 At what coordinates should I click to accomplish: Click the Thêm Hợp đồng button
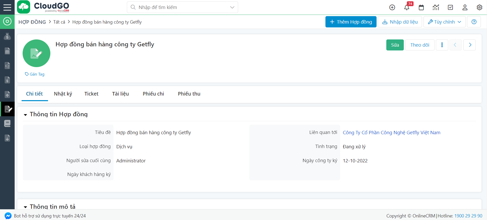click(x=351, y=22)
